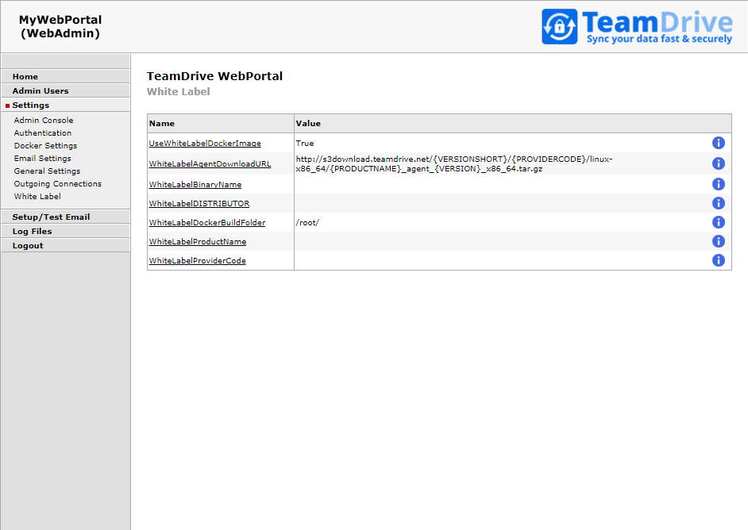This screenshot has width=748, height=530.
Task: Click Logout in sidebar
Action: click(x=65, y=245)
